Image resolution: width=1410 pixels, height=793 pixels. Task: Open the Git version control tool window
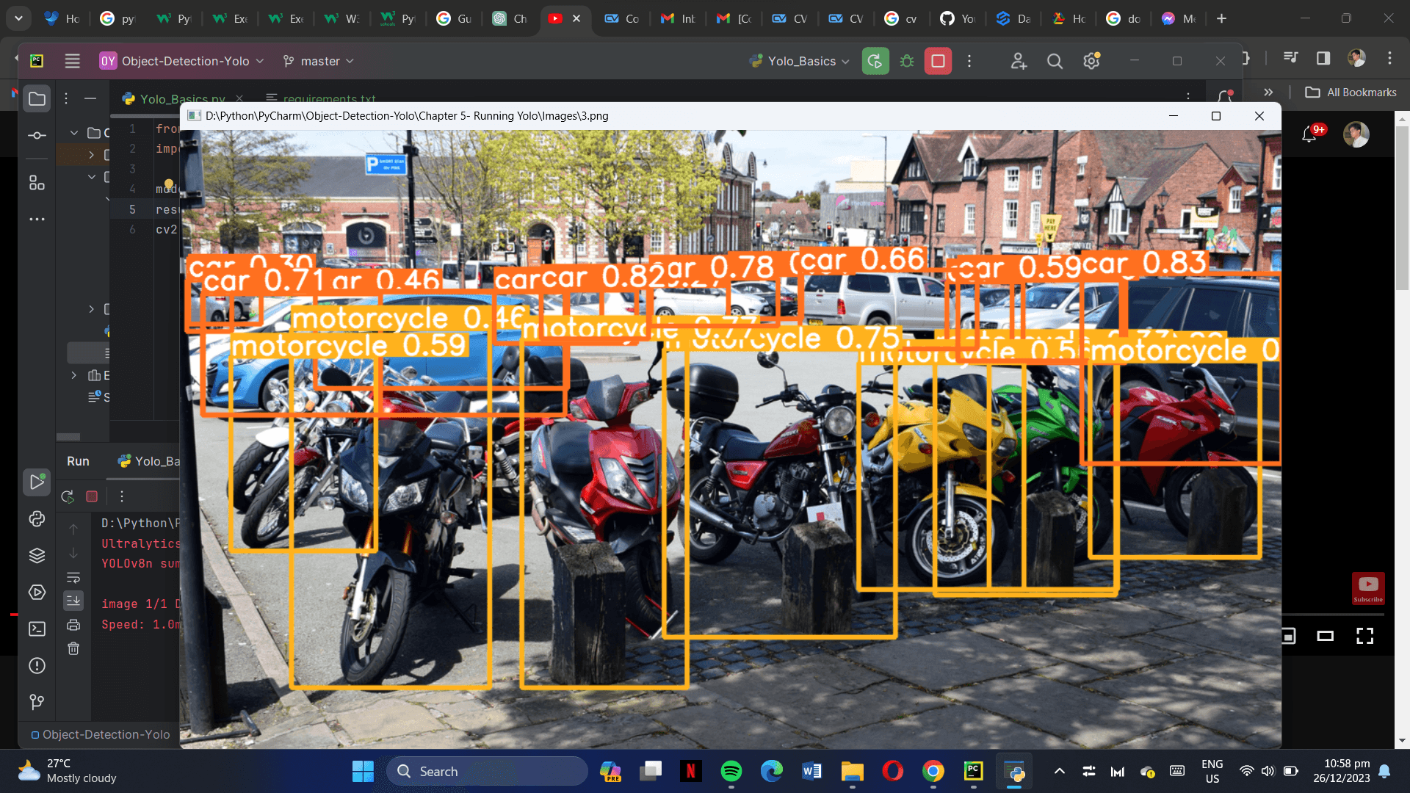pyautogui.click(x=37, y=703)
